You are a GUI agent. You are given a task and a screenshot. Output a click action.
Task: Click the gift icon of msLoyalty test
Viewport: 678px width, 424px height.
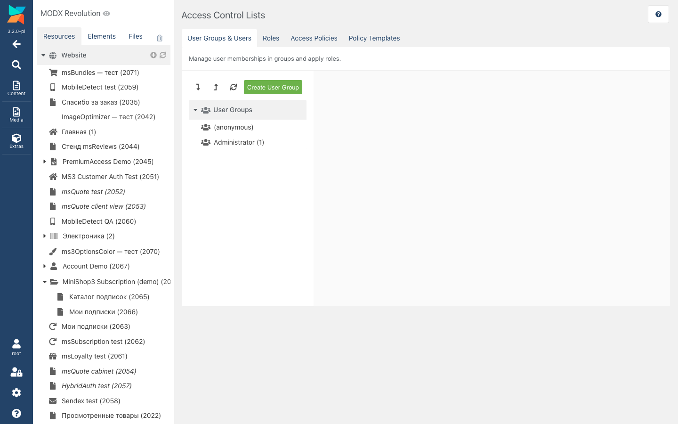[53, 356]
